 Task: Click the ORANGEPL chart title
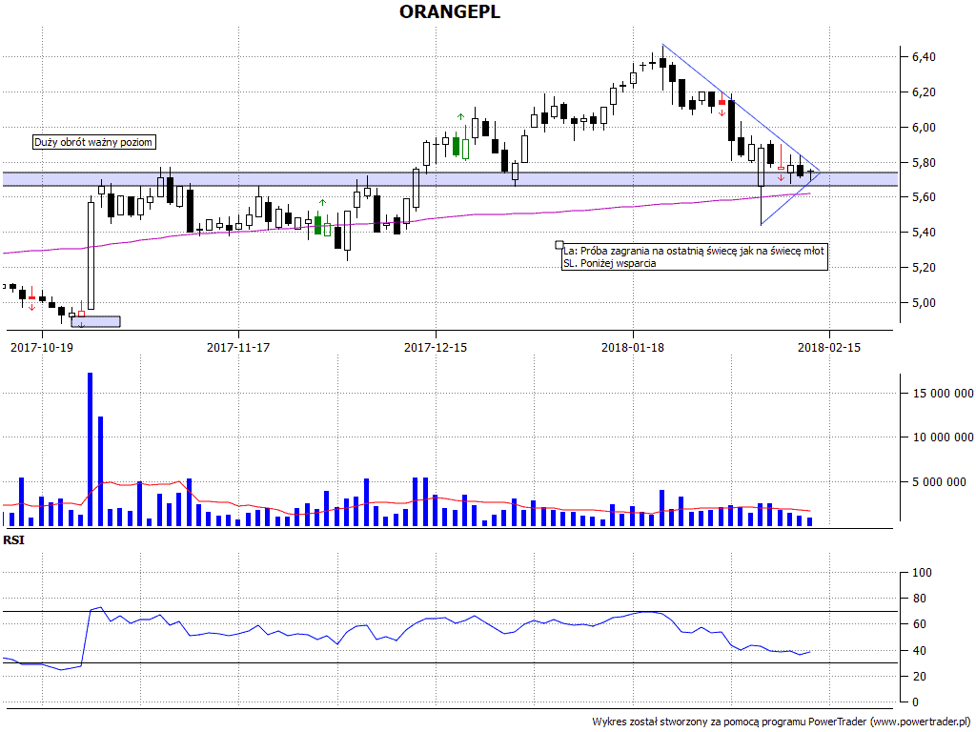[450, 11]
